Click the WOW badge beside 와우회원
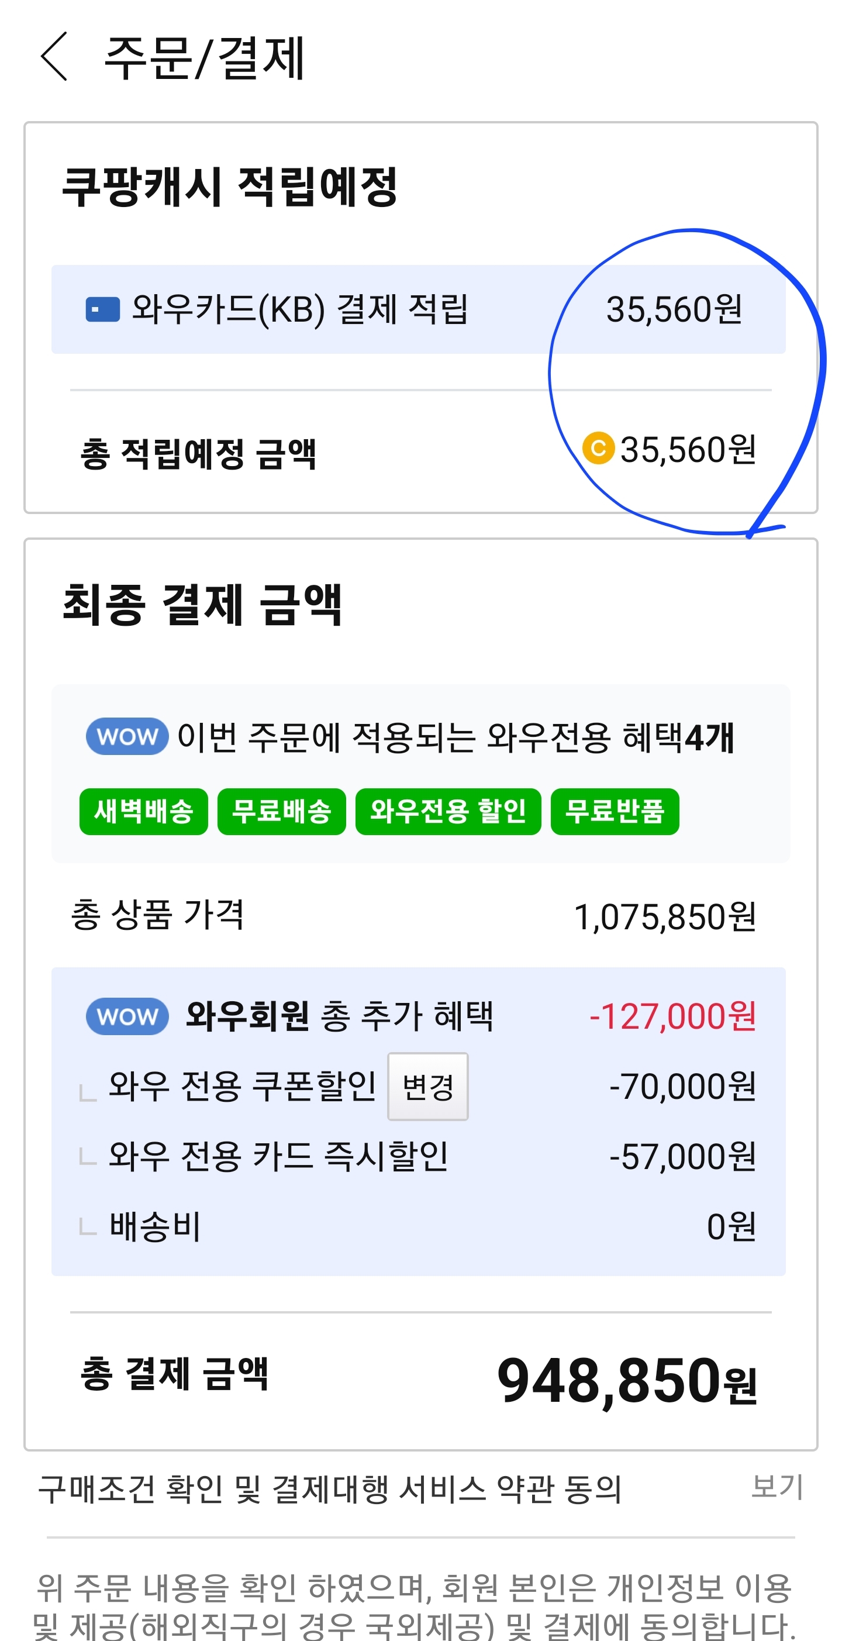 click(127, 1016)
